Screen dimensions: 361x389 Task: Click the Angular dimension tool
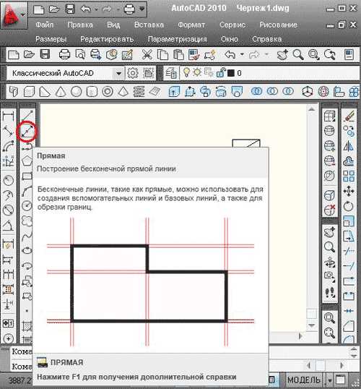(x=8, y=226)
